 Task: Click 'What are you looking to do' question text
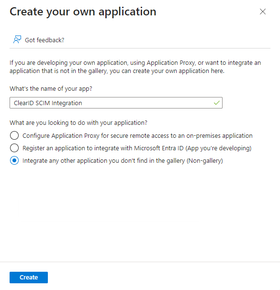pyautogui.click(x=78, y=122)
